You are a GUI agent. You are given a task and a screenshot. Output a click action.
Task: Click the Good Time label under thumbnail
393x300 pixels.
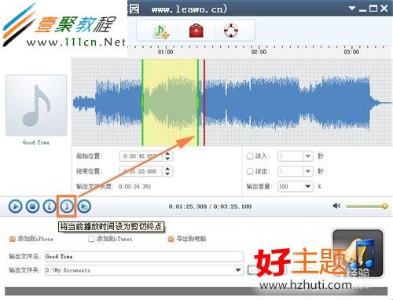click(x=36, y=143)
